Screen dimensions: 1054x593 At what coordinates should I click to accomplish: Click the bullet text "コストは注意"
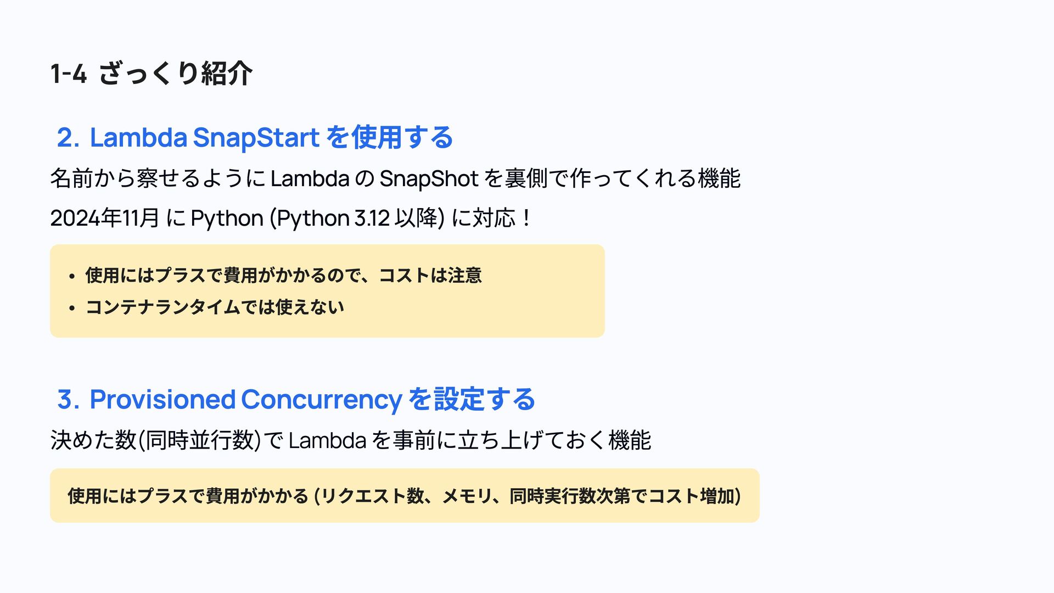(x=430, y=275)
